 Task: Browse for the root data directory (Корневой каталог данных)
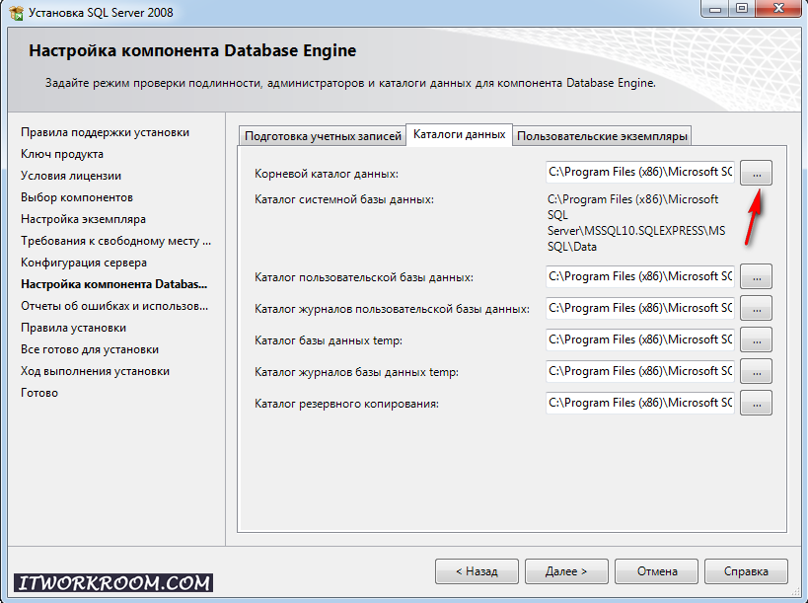[756, 173]
